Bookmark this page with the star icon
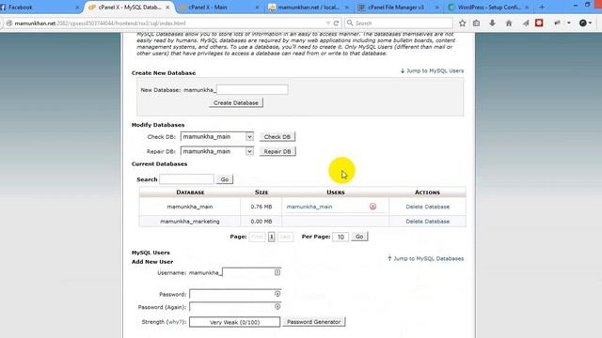This screenshot has width=602, height=338. pyautogui.click(x=462, y=23)
